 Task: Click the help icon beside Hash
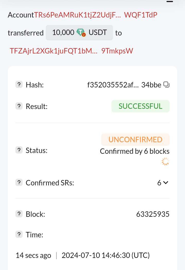coord(19,85)
